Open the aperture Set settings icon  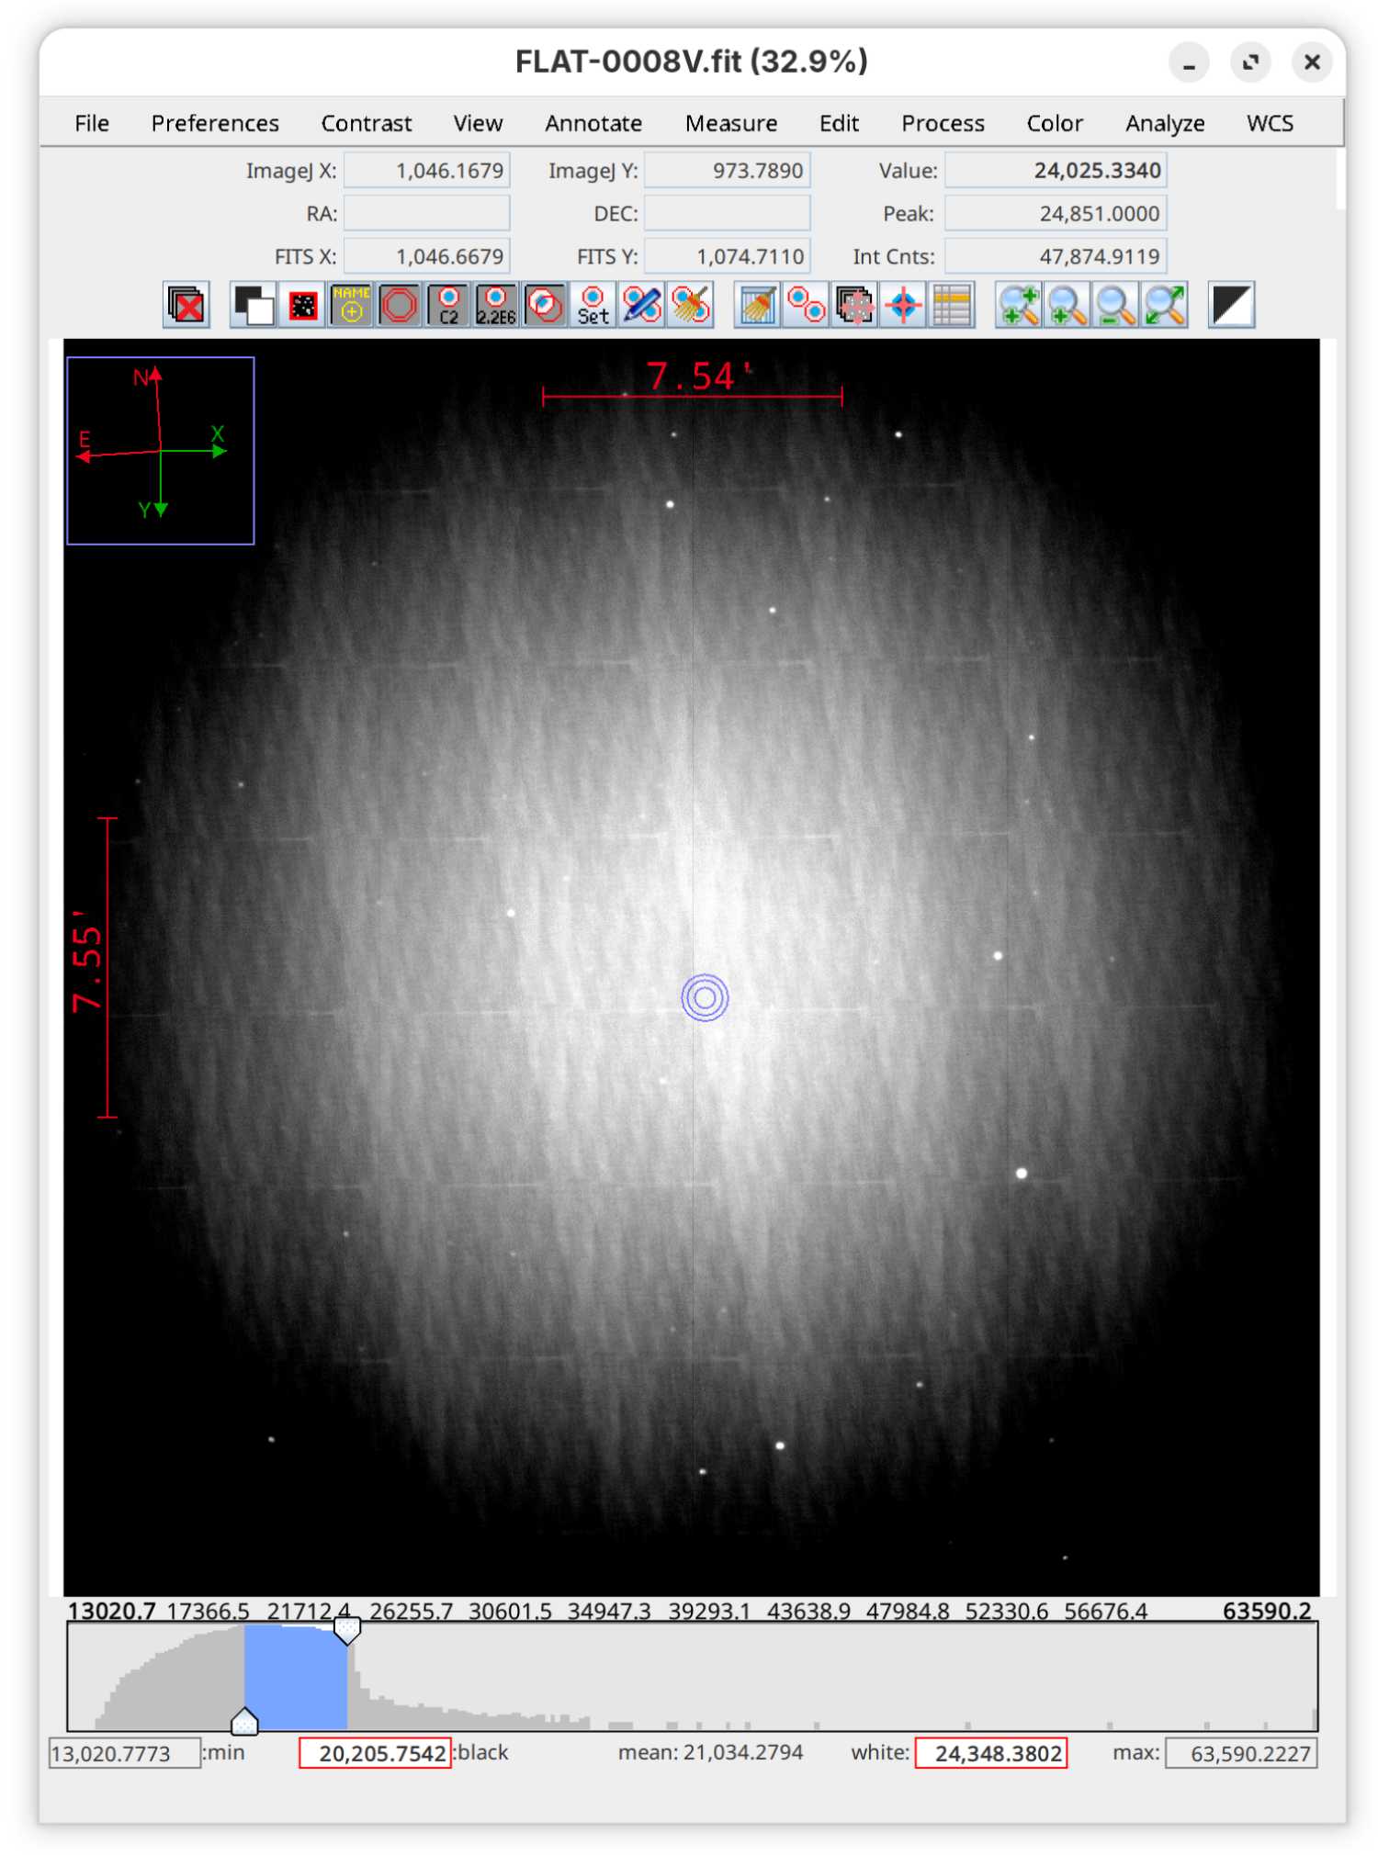(x=593, y=305)
